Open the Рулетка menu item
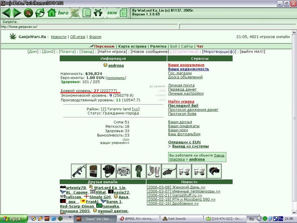The height and width of the screenshot is (223, 297). tap(158, 46)
